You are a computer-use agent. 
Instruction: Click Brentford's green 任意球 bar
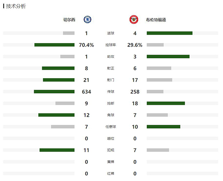[163, 127]
